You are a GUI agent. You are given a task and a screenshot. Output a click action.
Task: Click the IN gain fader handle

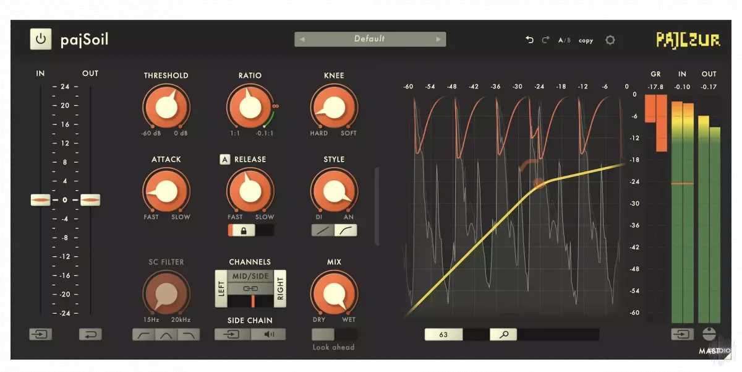[40, 200]
